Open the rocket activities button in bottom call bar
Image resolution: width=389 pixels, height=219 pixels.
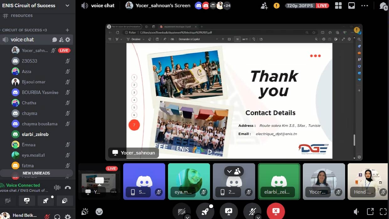coord(205,211)
